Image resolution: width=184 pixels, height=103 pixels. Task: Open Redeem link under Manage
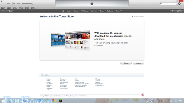click(98, 82)
